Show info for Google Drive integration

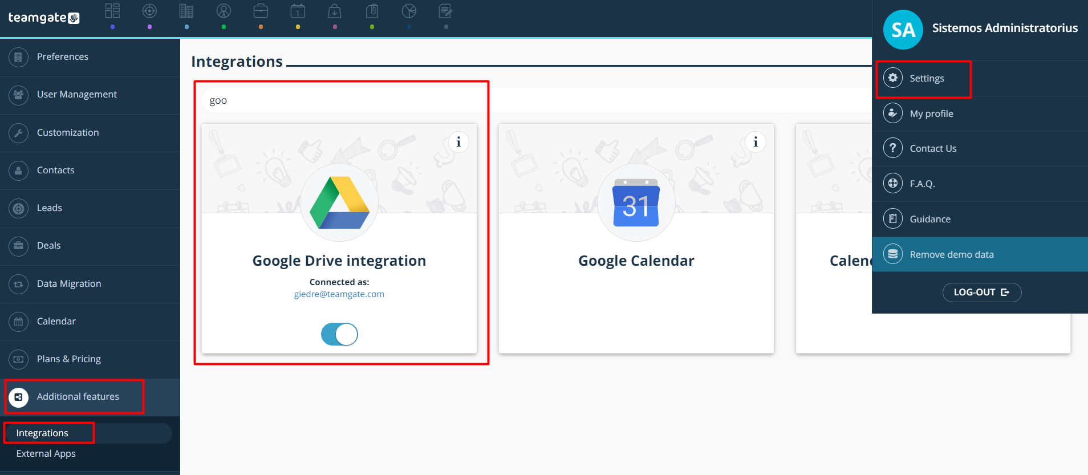pos(458,142)
